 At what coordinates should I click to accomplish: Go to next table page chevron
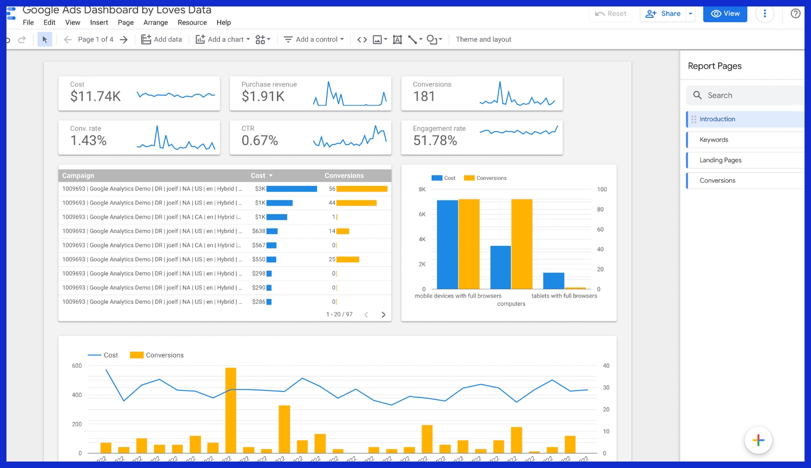[383, 314]
